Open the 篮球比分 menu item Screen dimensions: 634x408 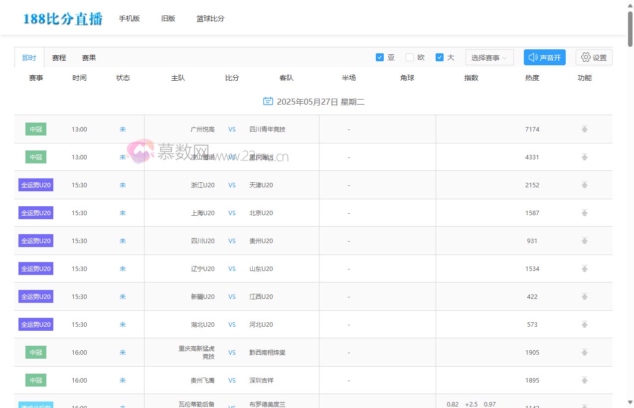pyautogui.click(x=210, y=18)
